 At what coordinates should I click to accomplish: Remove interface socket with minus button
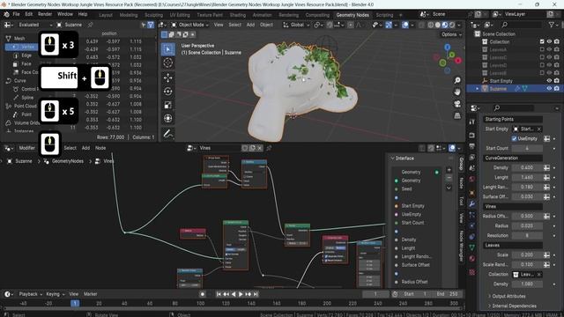[449, 178]
